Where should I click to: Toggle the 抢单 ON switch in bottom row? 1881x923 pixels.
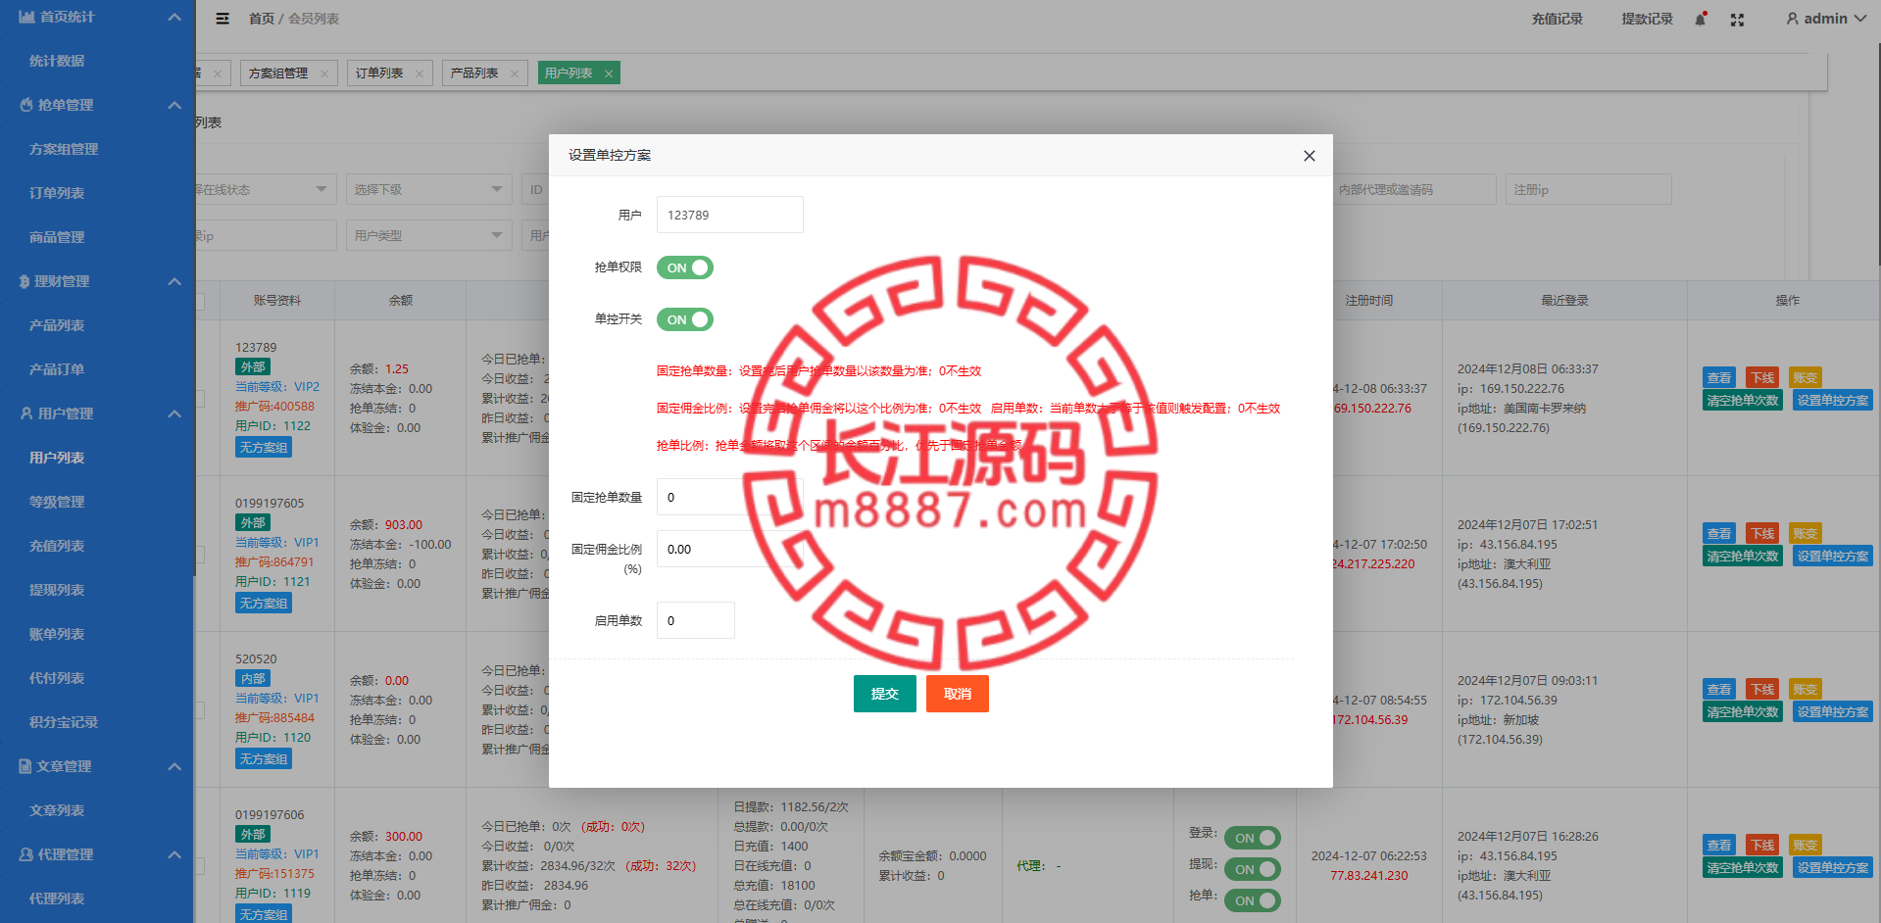pos(1252,900)
